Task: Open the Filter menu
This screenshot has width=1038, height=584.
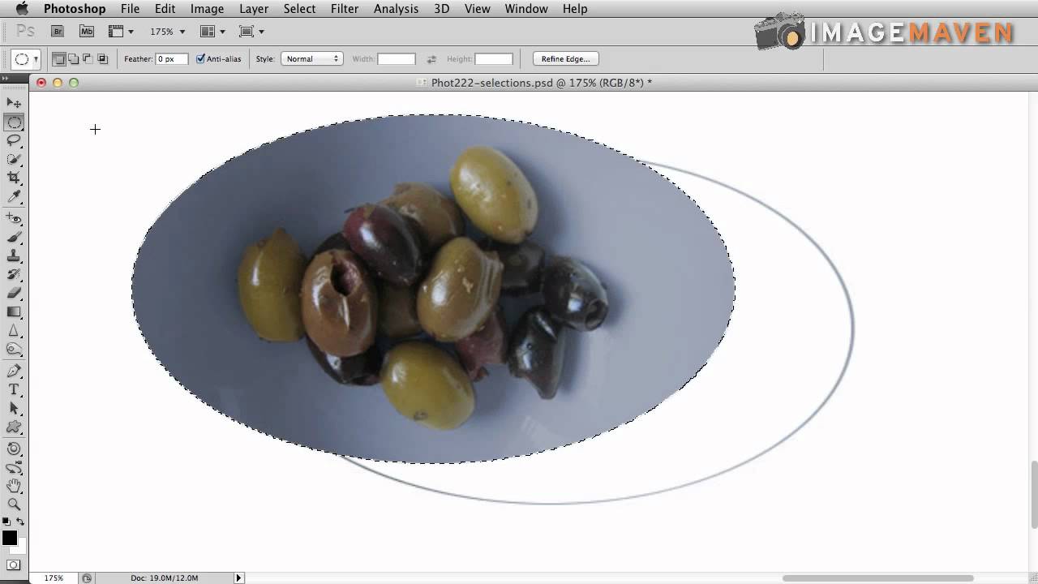Action: [345, 9]
